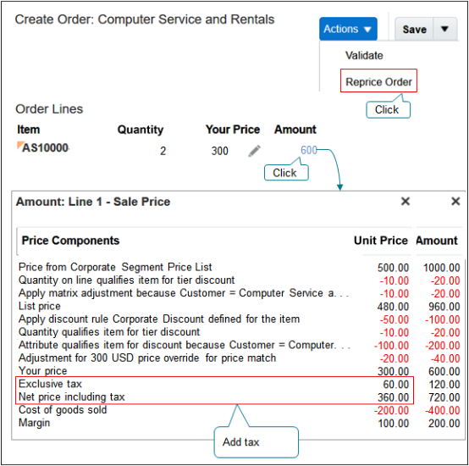
Task: Select the Exclusive tax row
Action: pyautogui.click(x=239, y=384)
